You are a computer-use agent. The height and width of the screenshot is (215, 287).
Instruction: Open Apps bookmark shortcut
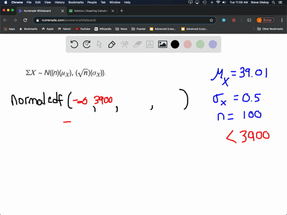[x=10, y=29]
